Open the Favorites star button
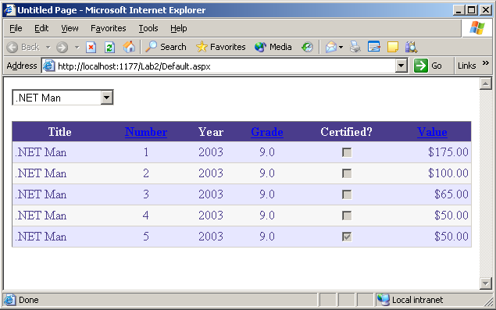Screen dimensions: 496x310 [x=220, y=47]
